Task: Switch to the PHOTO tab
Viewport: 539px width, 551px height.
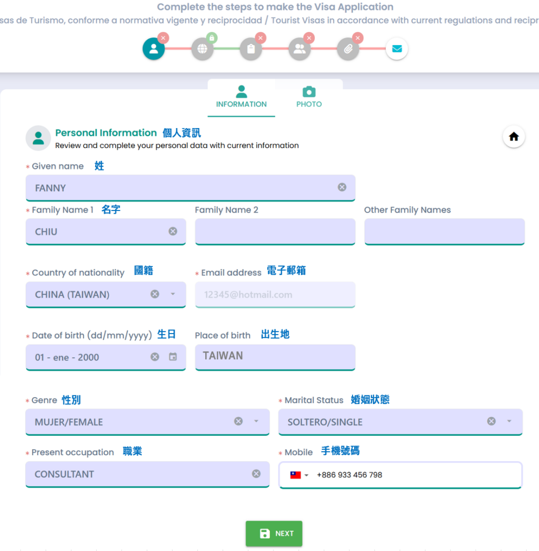Action: pos(309,97)
